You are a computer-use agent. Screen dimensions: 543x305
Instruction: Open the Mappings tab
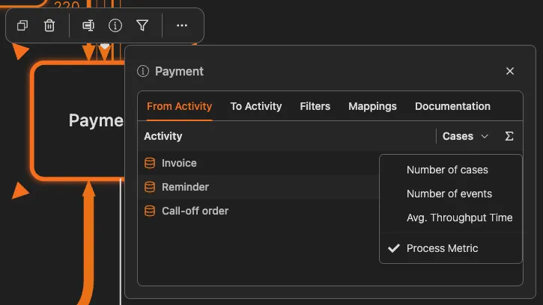coord(372,106)
